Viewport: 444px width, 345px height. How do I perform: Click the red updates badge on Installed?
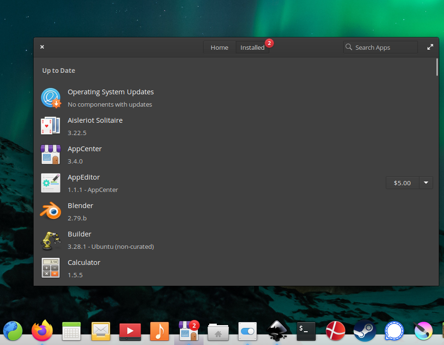click(269, 43)
